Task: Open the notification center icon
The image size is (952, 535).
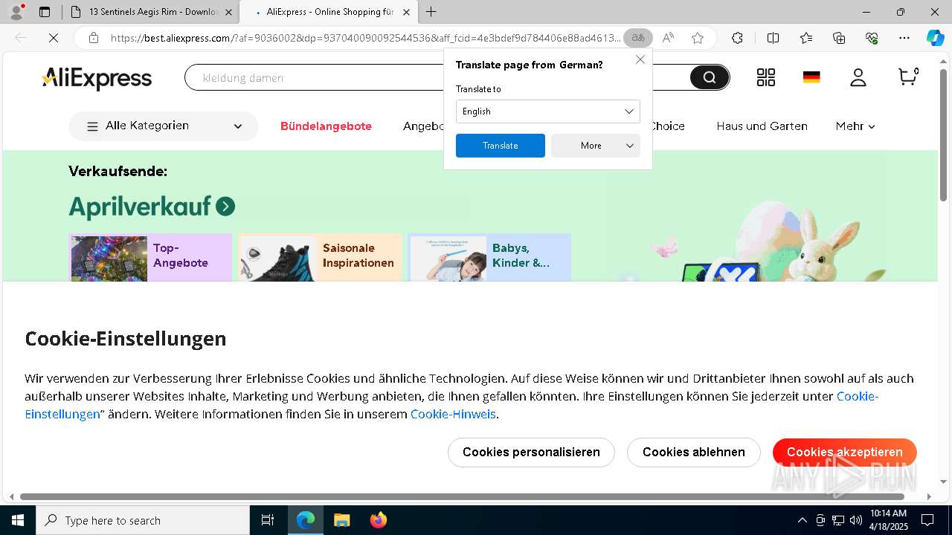Action: 927,520
